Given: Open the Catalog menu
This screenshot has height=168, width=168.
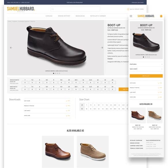Looking at the screenshot, I should pyautogui.click(x=49, y=16).
